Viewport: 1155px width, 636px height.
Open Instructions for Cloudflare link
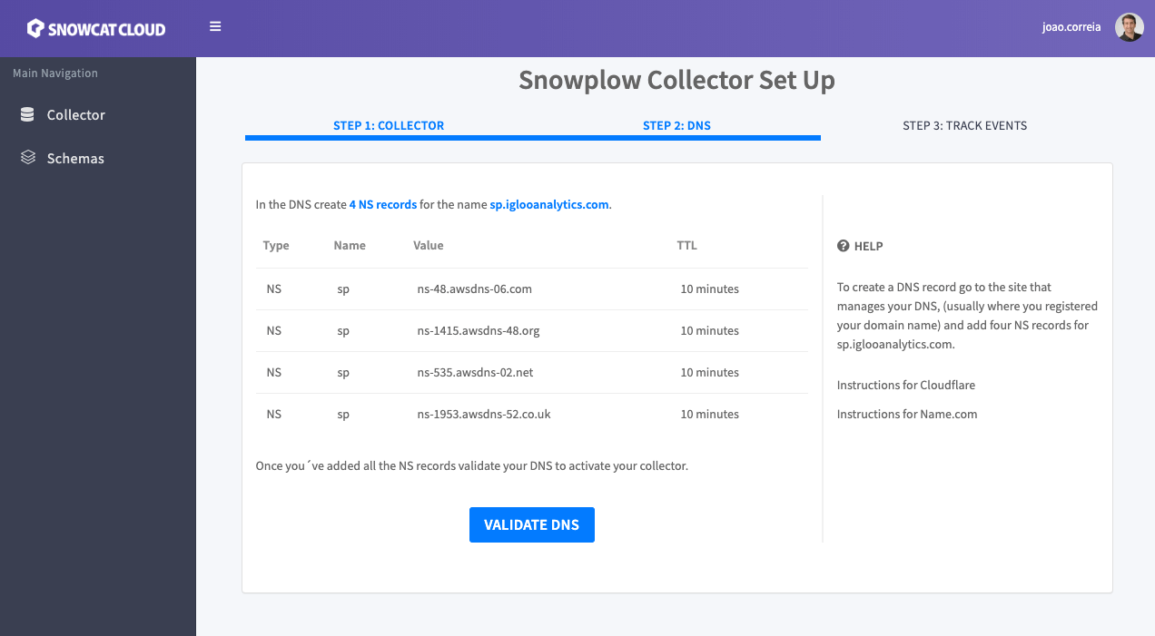tap(906, 385)
